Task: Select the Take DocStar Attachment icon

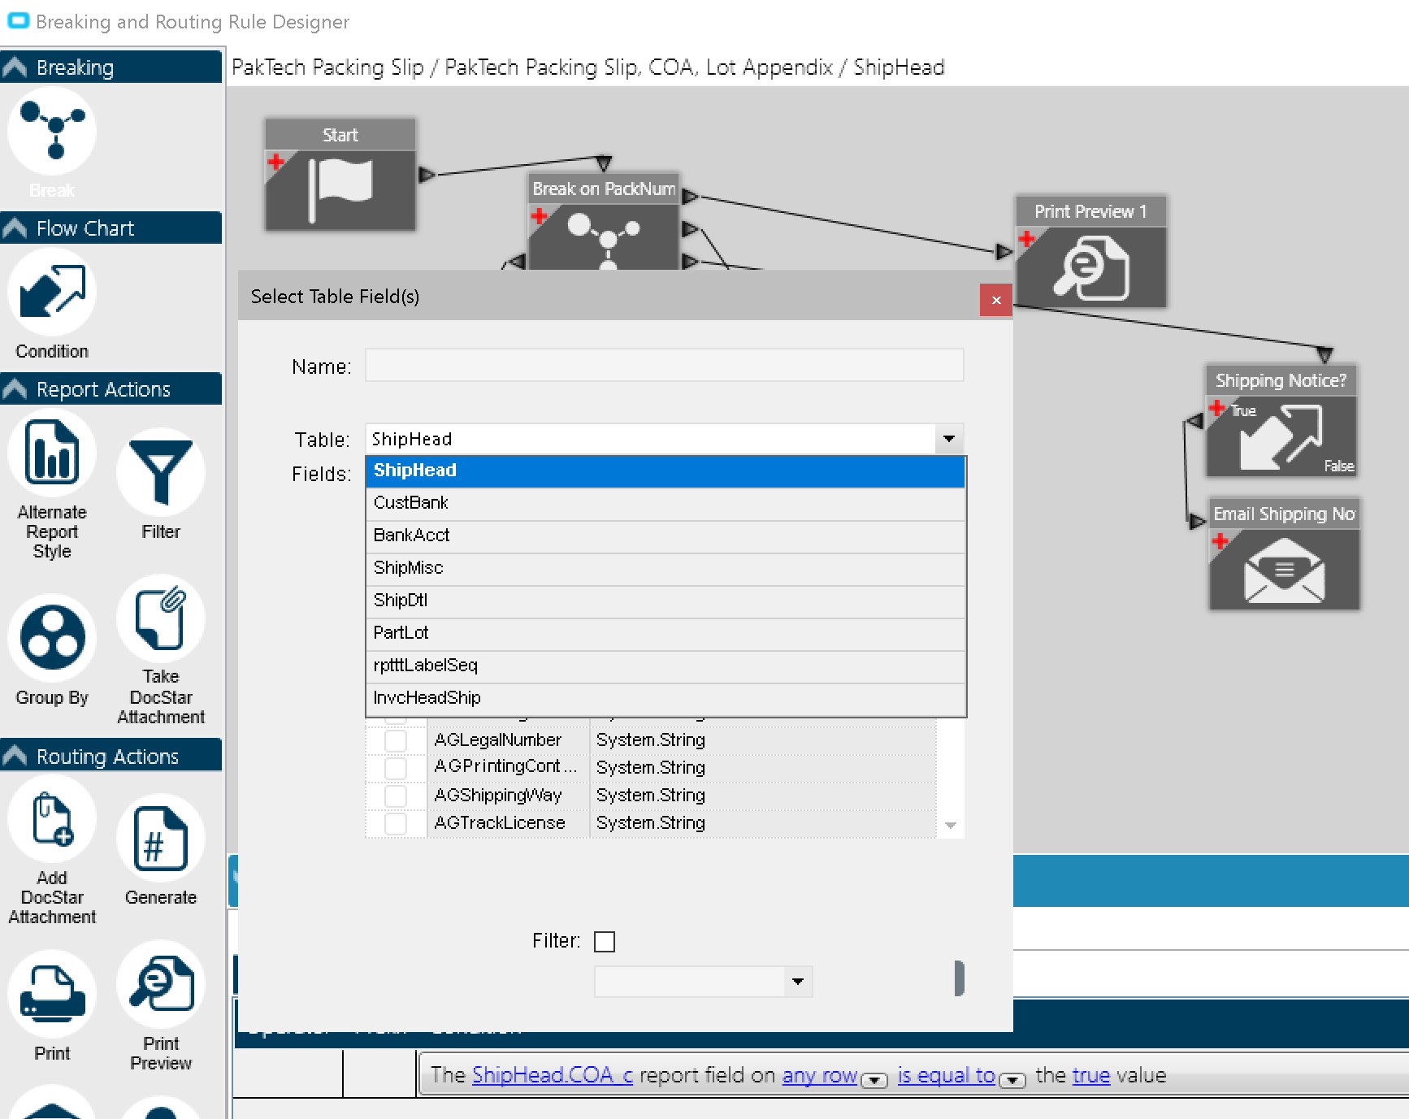Action: 160,619
